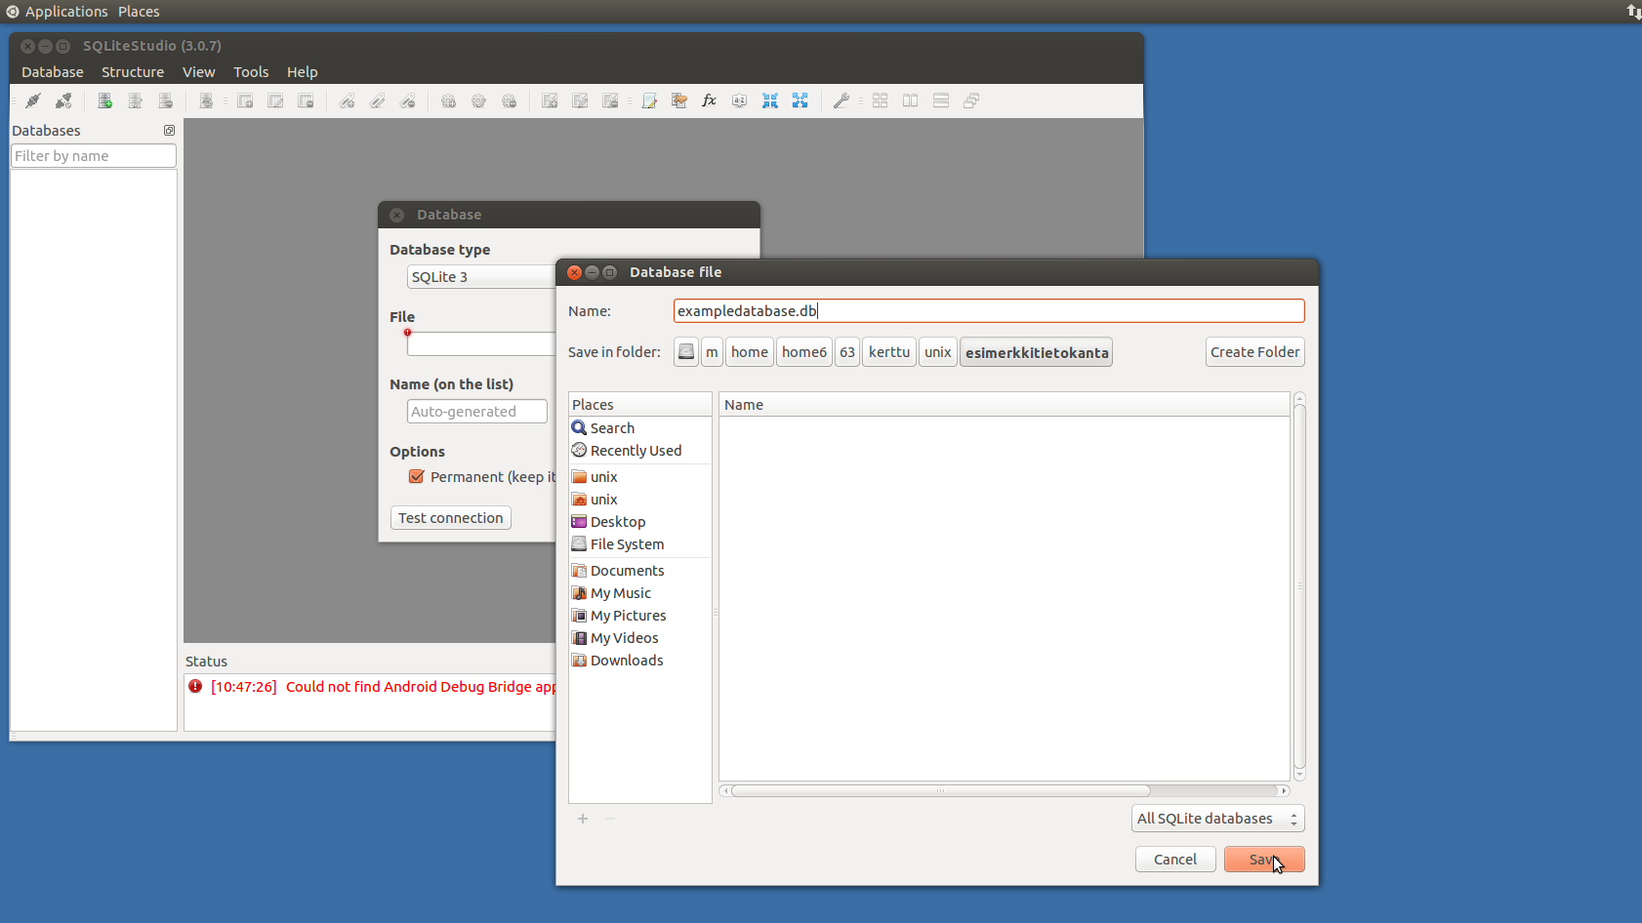Click the tile windows horizontally toolbar icon
The width and height of the screenshot is (1642, 923).
(x=911, y=100)
